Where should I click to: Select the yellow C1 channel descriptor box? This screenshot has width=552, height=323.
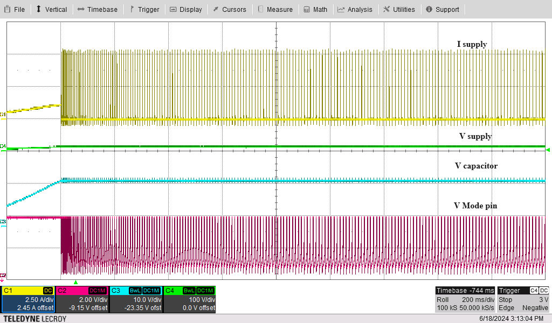coord(28,299)
